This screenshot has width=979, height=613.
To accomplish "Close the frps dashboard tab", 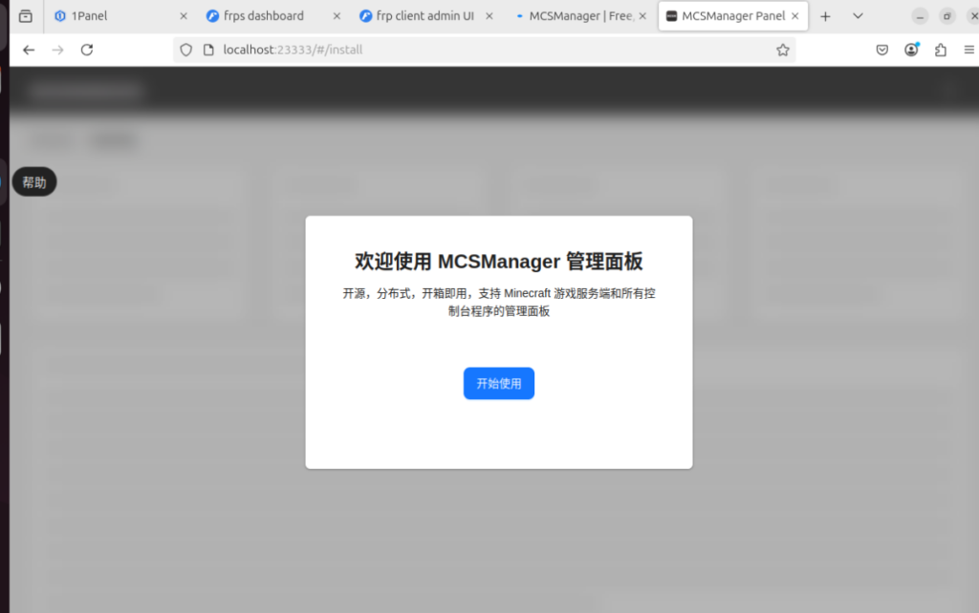I will (337, 16).
